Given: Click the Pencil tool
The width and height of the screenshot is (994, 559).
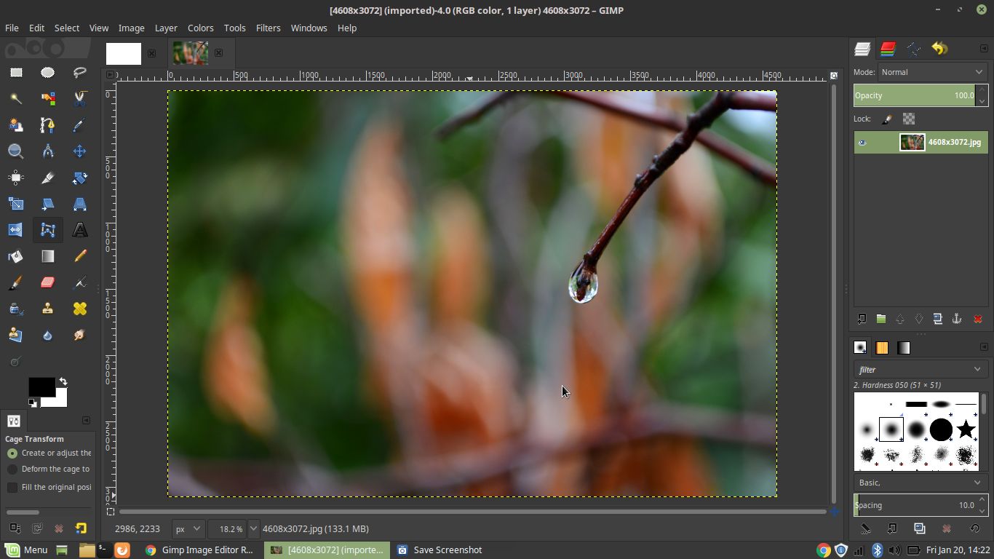Looking at the screenshot, I should tap(80, 256).
